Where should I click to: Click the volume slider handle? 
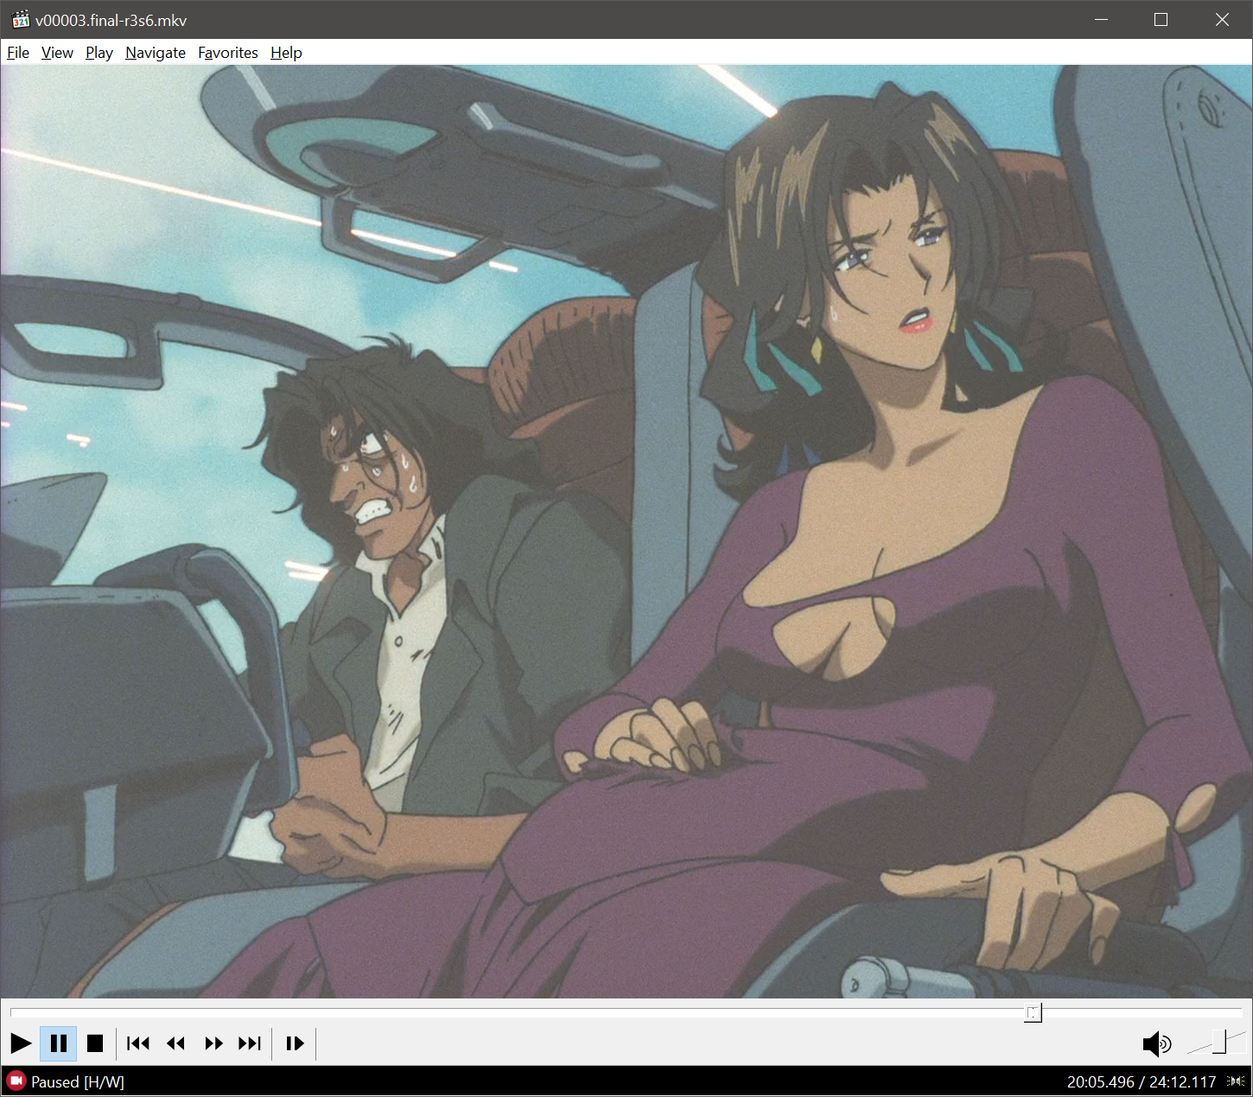(x=1219, y=1042)
